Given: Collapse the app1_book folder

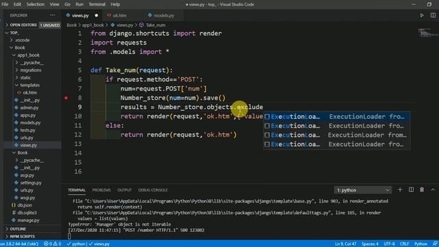Looking at the screenshot, I should (x=28, y=55).
